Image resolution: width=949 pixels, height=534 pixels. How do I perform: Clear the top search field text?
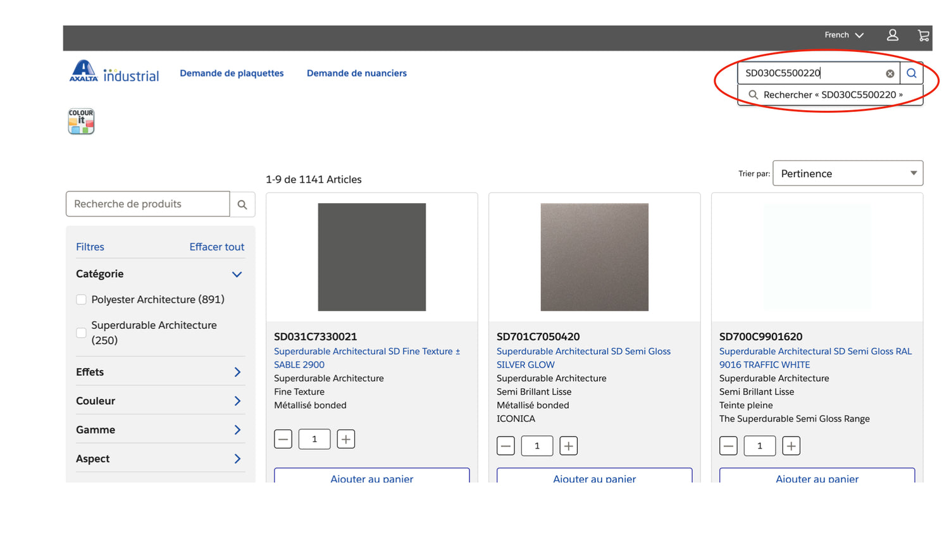[x=890, y=73]
